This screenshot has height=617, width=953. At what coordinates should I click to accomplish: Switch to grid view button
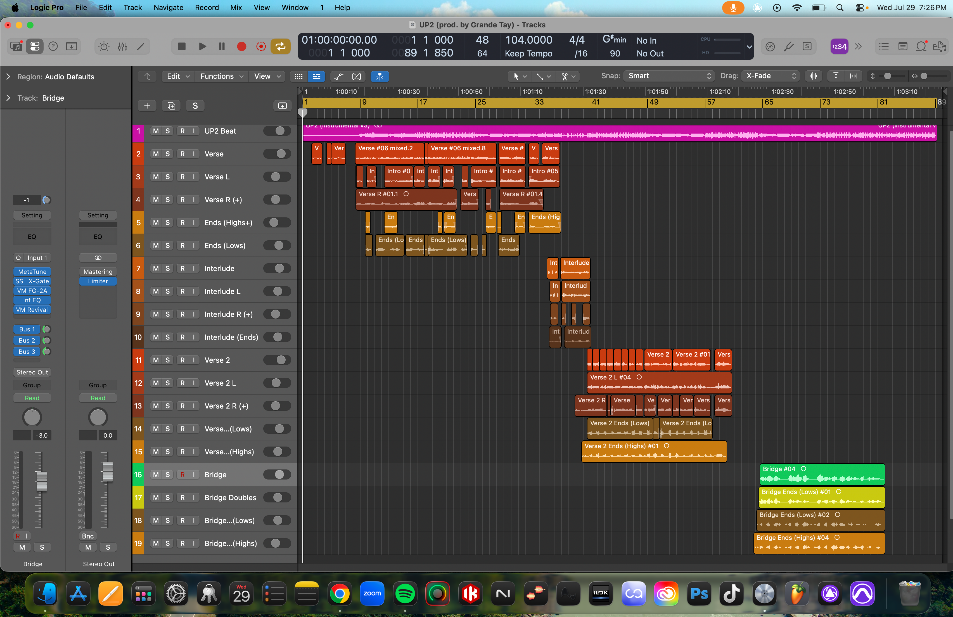298,76
